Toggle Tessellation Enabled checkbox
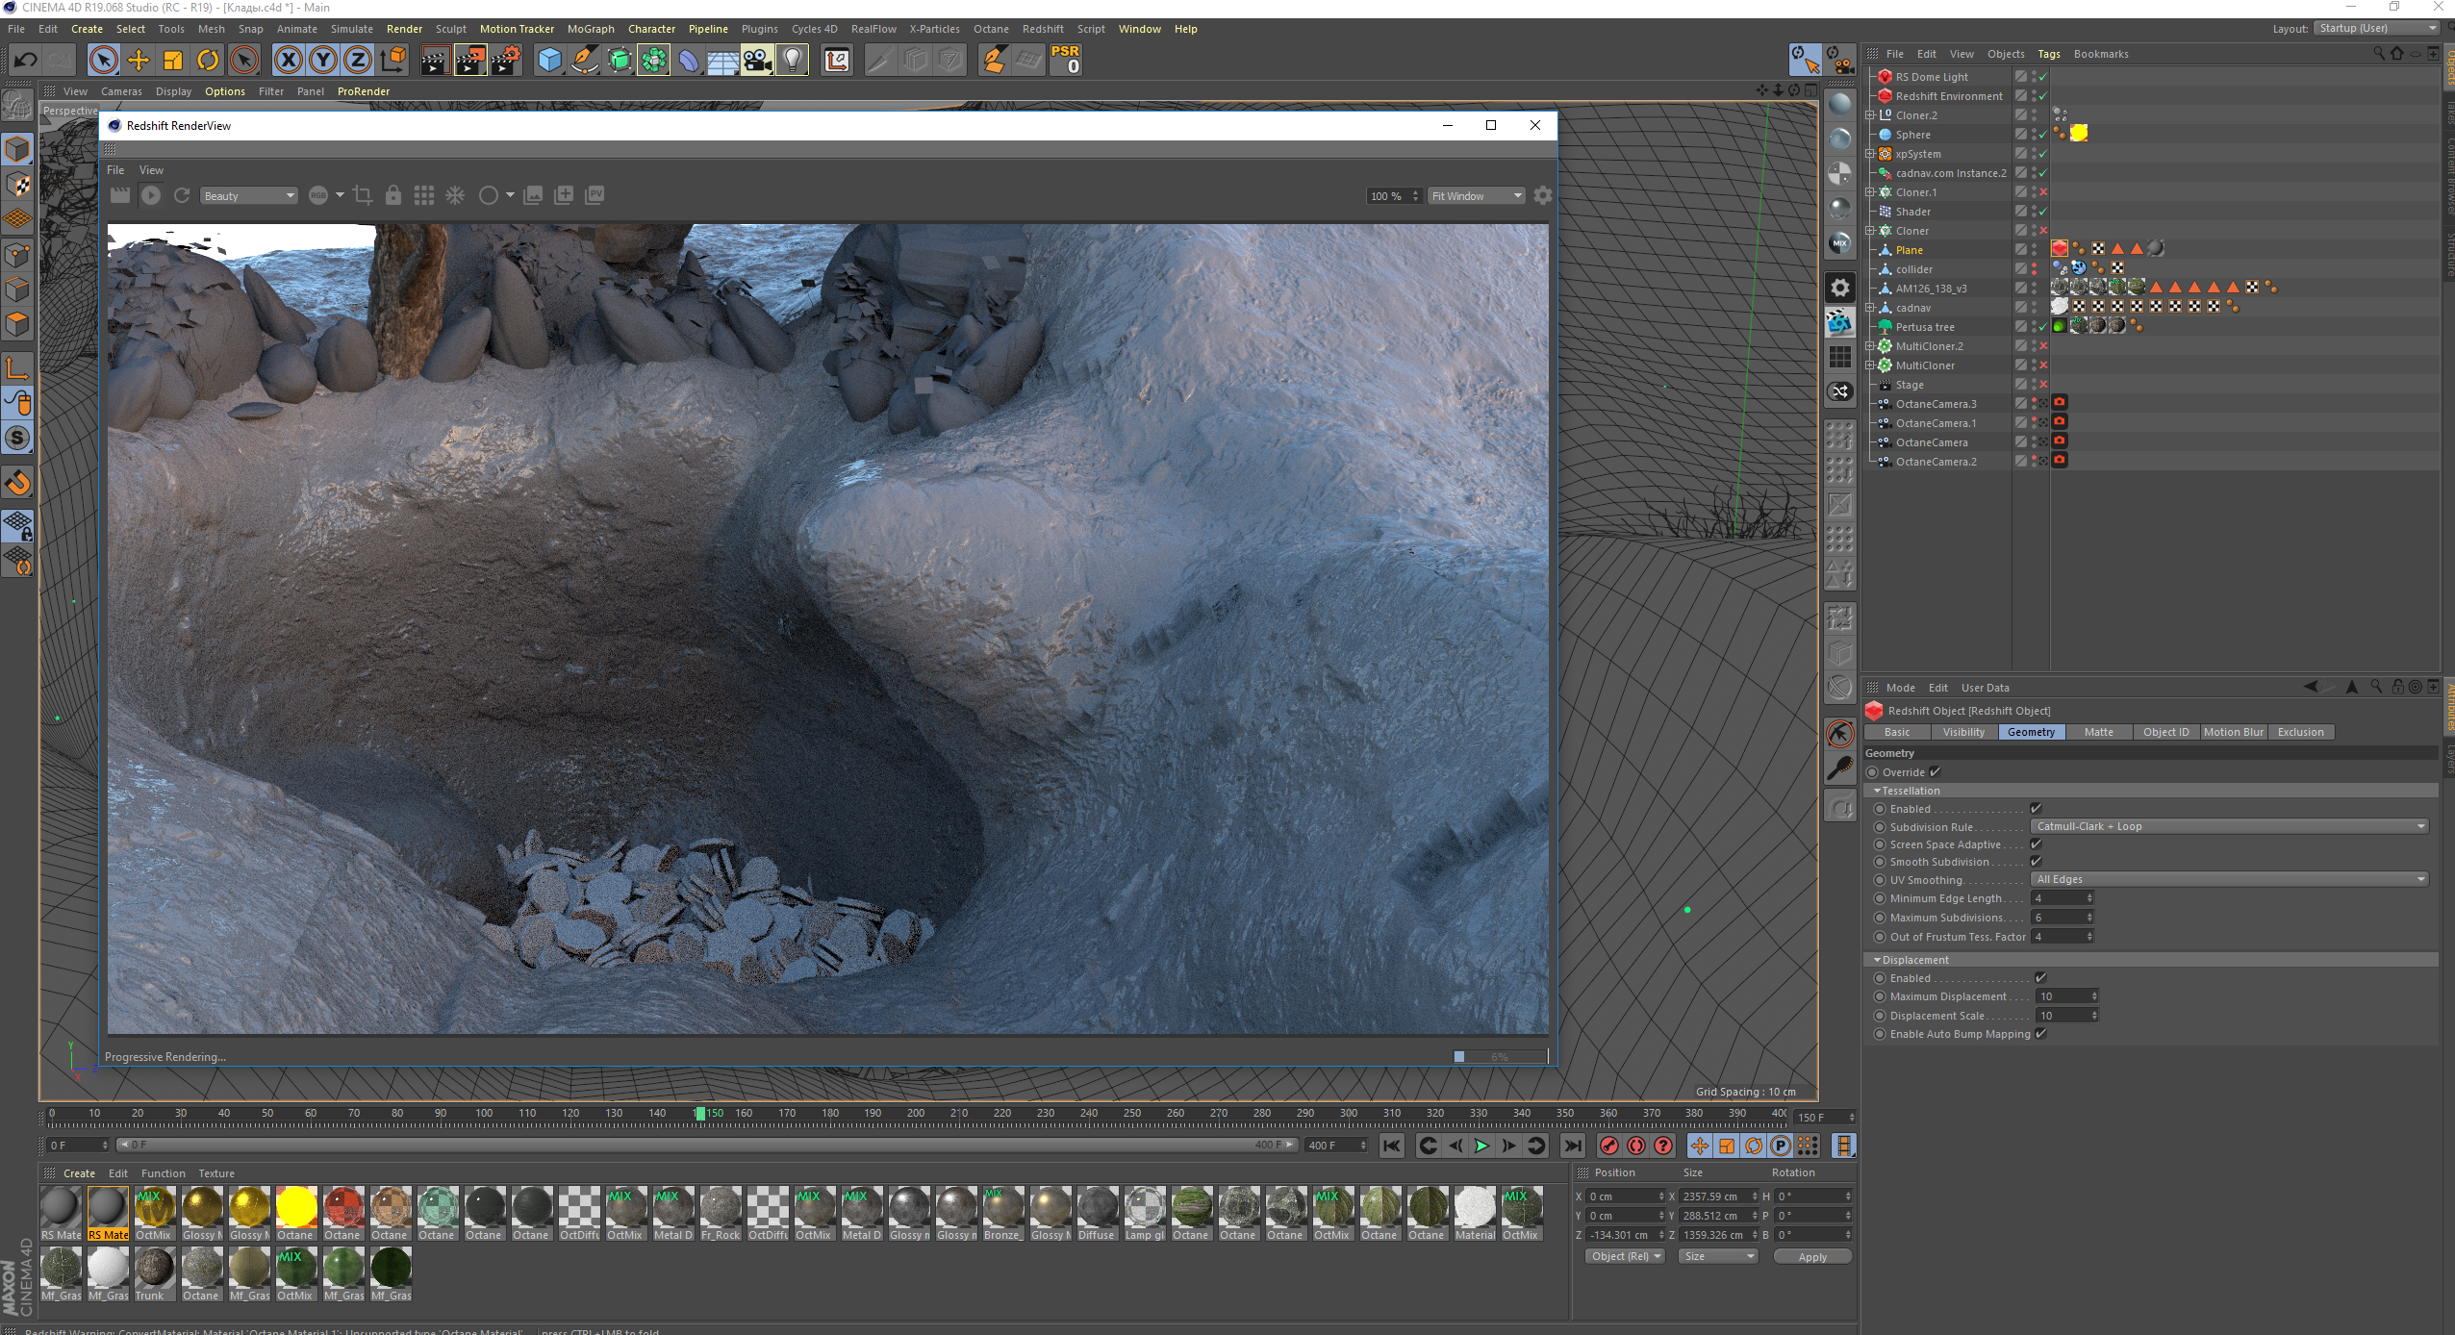The image size is (2455, 1335). pos(2036,808)
